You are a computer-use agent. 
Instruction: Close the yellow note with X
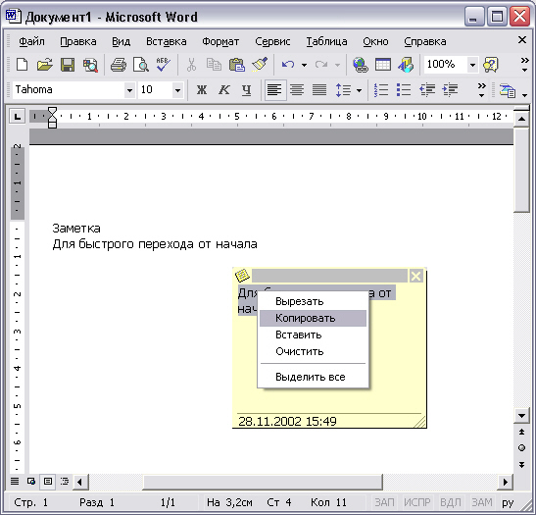coord(415,276)
